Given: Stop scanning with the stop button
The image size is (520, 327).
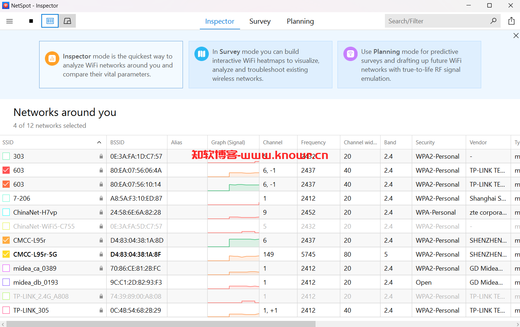Looking at the screenshot, I should 31,21.
